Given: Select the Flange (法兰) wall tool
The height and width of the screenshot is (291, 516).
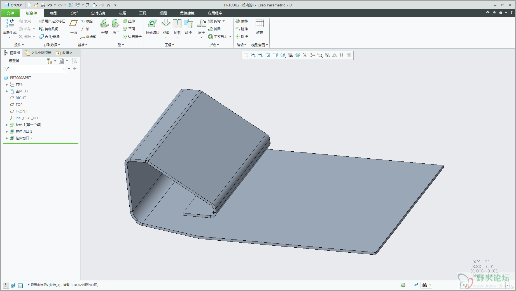Looking at the screenshot, I should pos(116,27).
